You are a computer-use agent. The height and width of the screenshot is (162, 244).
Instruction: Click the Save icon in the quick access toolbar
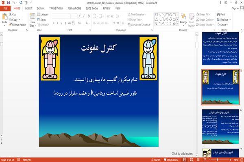click(x=9, y=3)
